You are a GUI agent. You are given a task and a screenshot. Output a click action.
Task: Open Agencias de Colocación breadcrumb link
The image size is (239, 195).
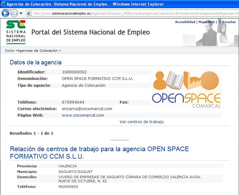[38, 50]
